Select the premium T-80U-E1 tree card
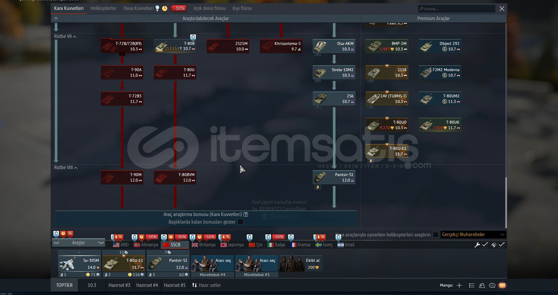Image resolution: width=558 pixels, height=295 pixels. [x=387, y=151]
